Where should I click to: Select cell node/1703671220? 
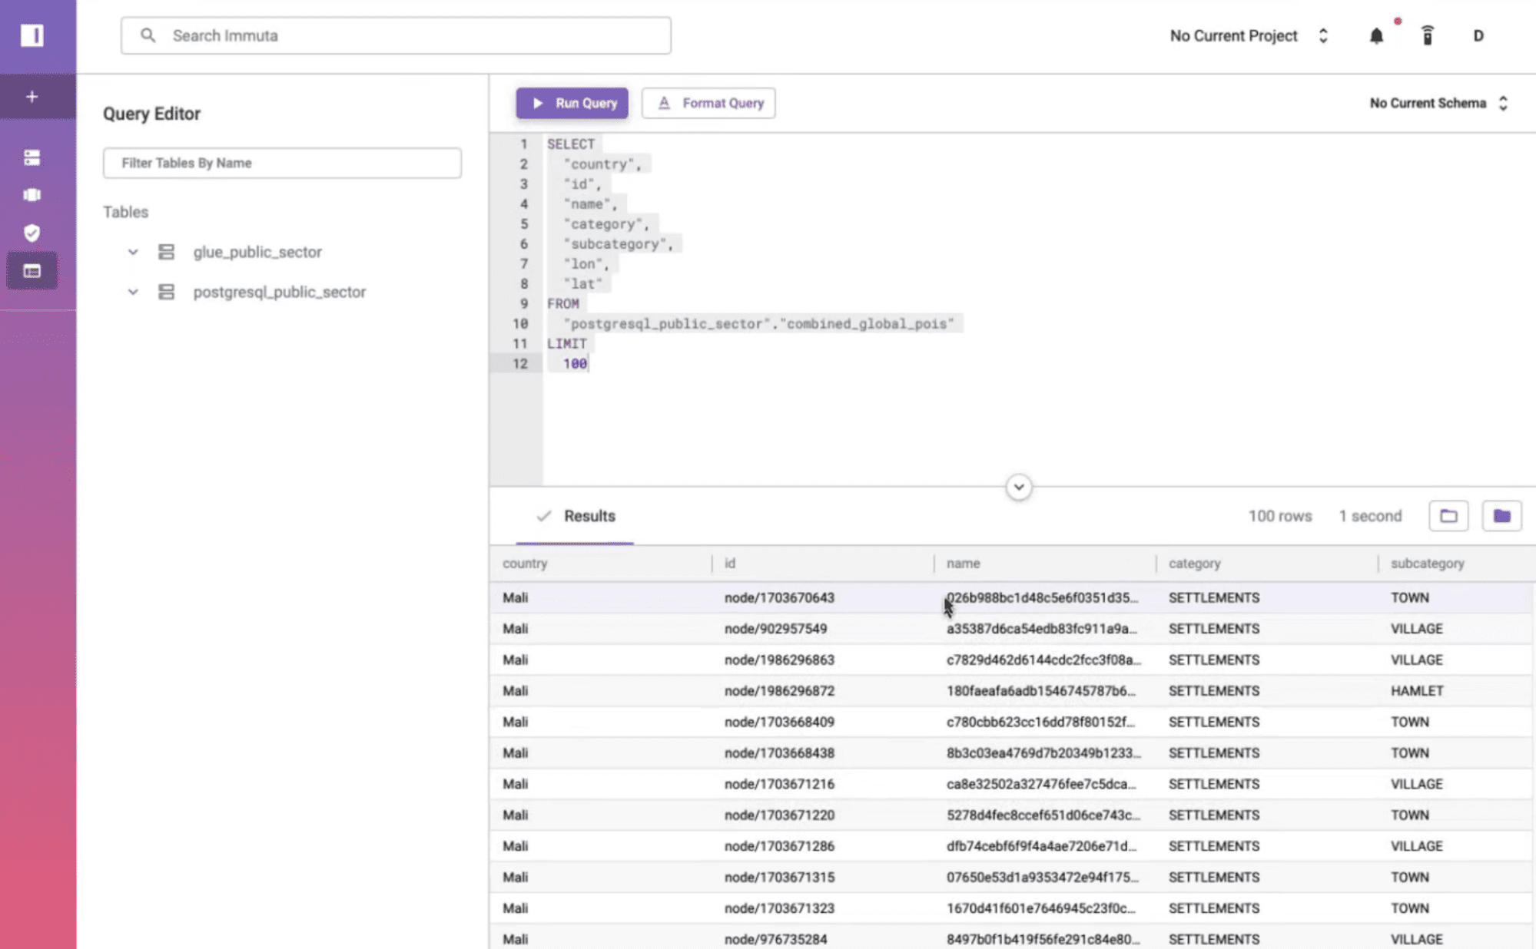point(779,815)
